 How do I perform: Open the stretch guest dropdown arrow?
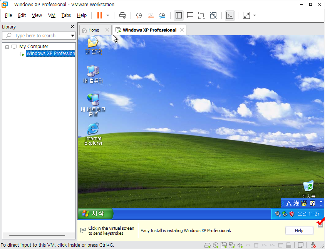click(255, 15)
